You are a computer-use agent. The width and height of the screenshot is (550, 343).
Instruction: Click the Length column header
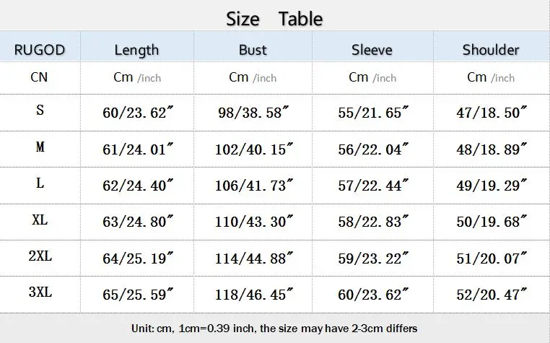tap(136, 50)
